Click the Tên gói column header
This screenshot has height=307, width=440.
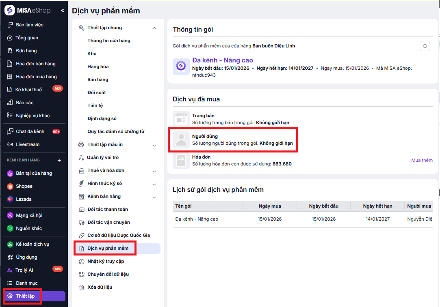tap(208, 206)
